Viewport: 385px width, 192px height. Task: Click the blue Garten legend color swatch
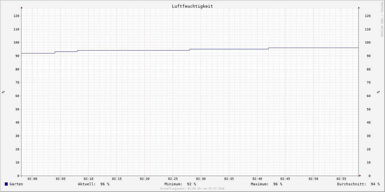click(6, 184)
